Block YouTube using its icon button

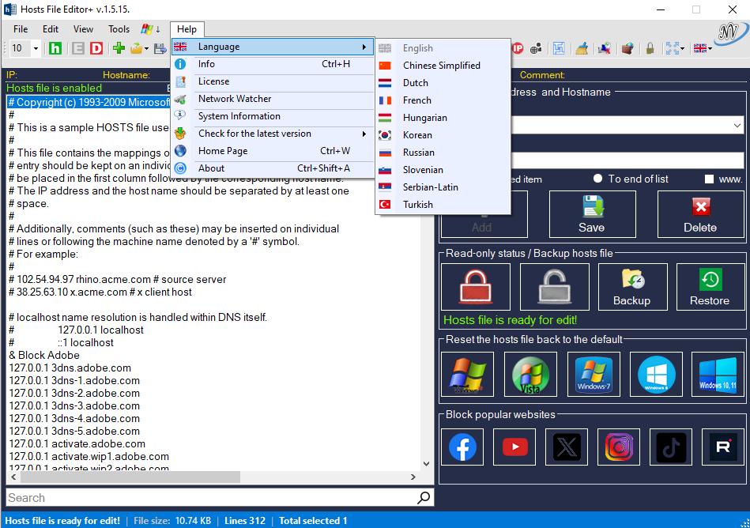(514, 447)
